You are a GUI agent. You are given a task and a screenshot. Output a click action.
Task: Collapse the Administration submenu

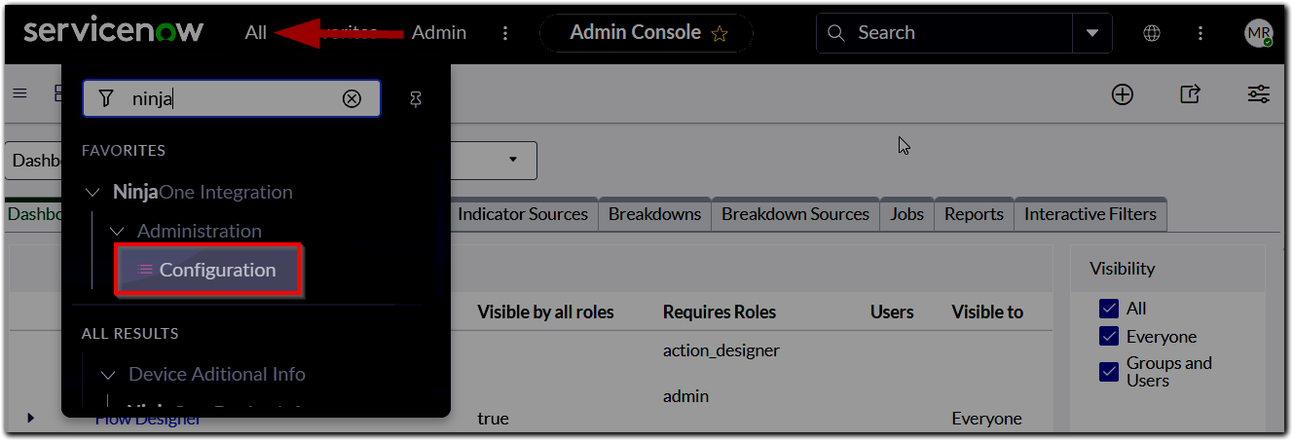point(117,231)
